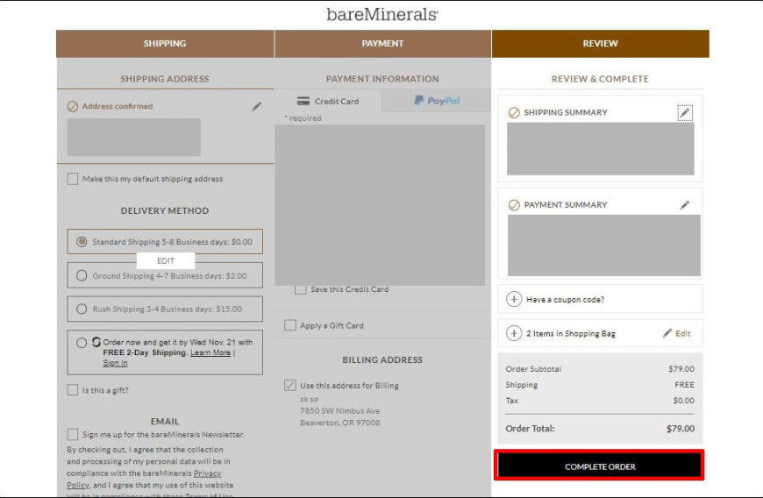This screenshot has width=763, height=498.
Task: Select Standard Shipping 5-8 Business days
Action: point(82,242)
